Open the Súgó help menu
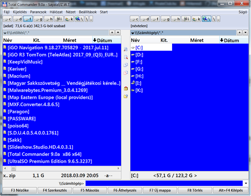The height and width of the screenshot is (196, 251). point(243,12)
